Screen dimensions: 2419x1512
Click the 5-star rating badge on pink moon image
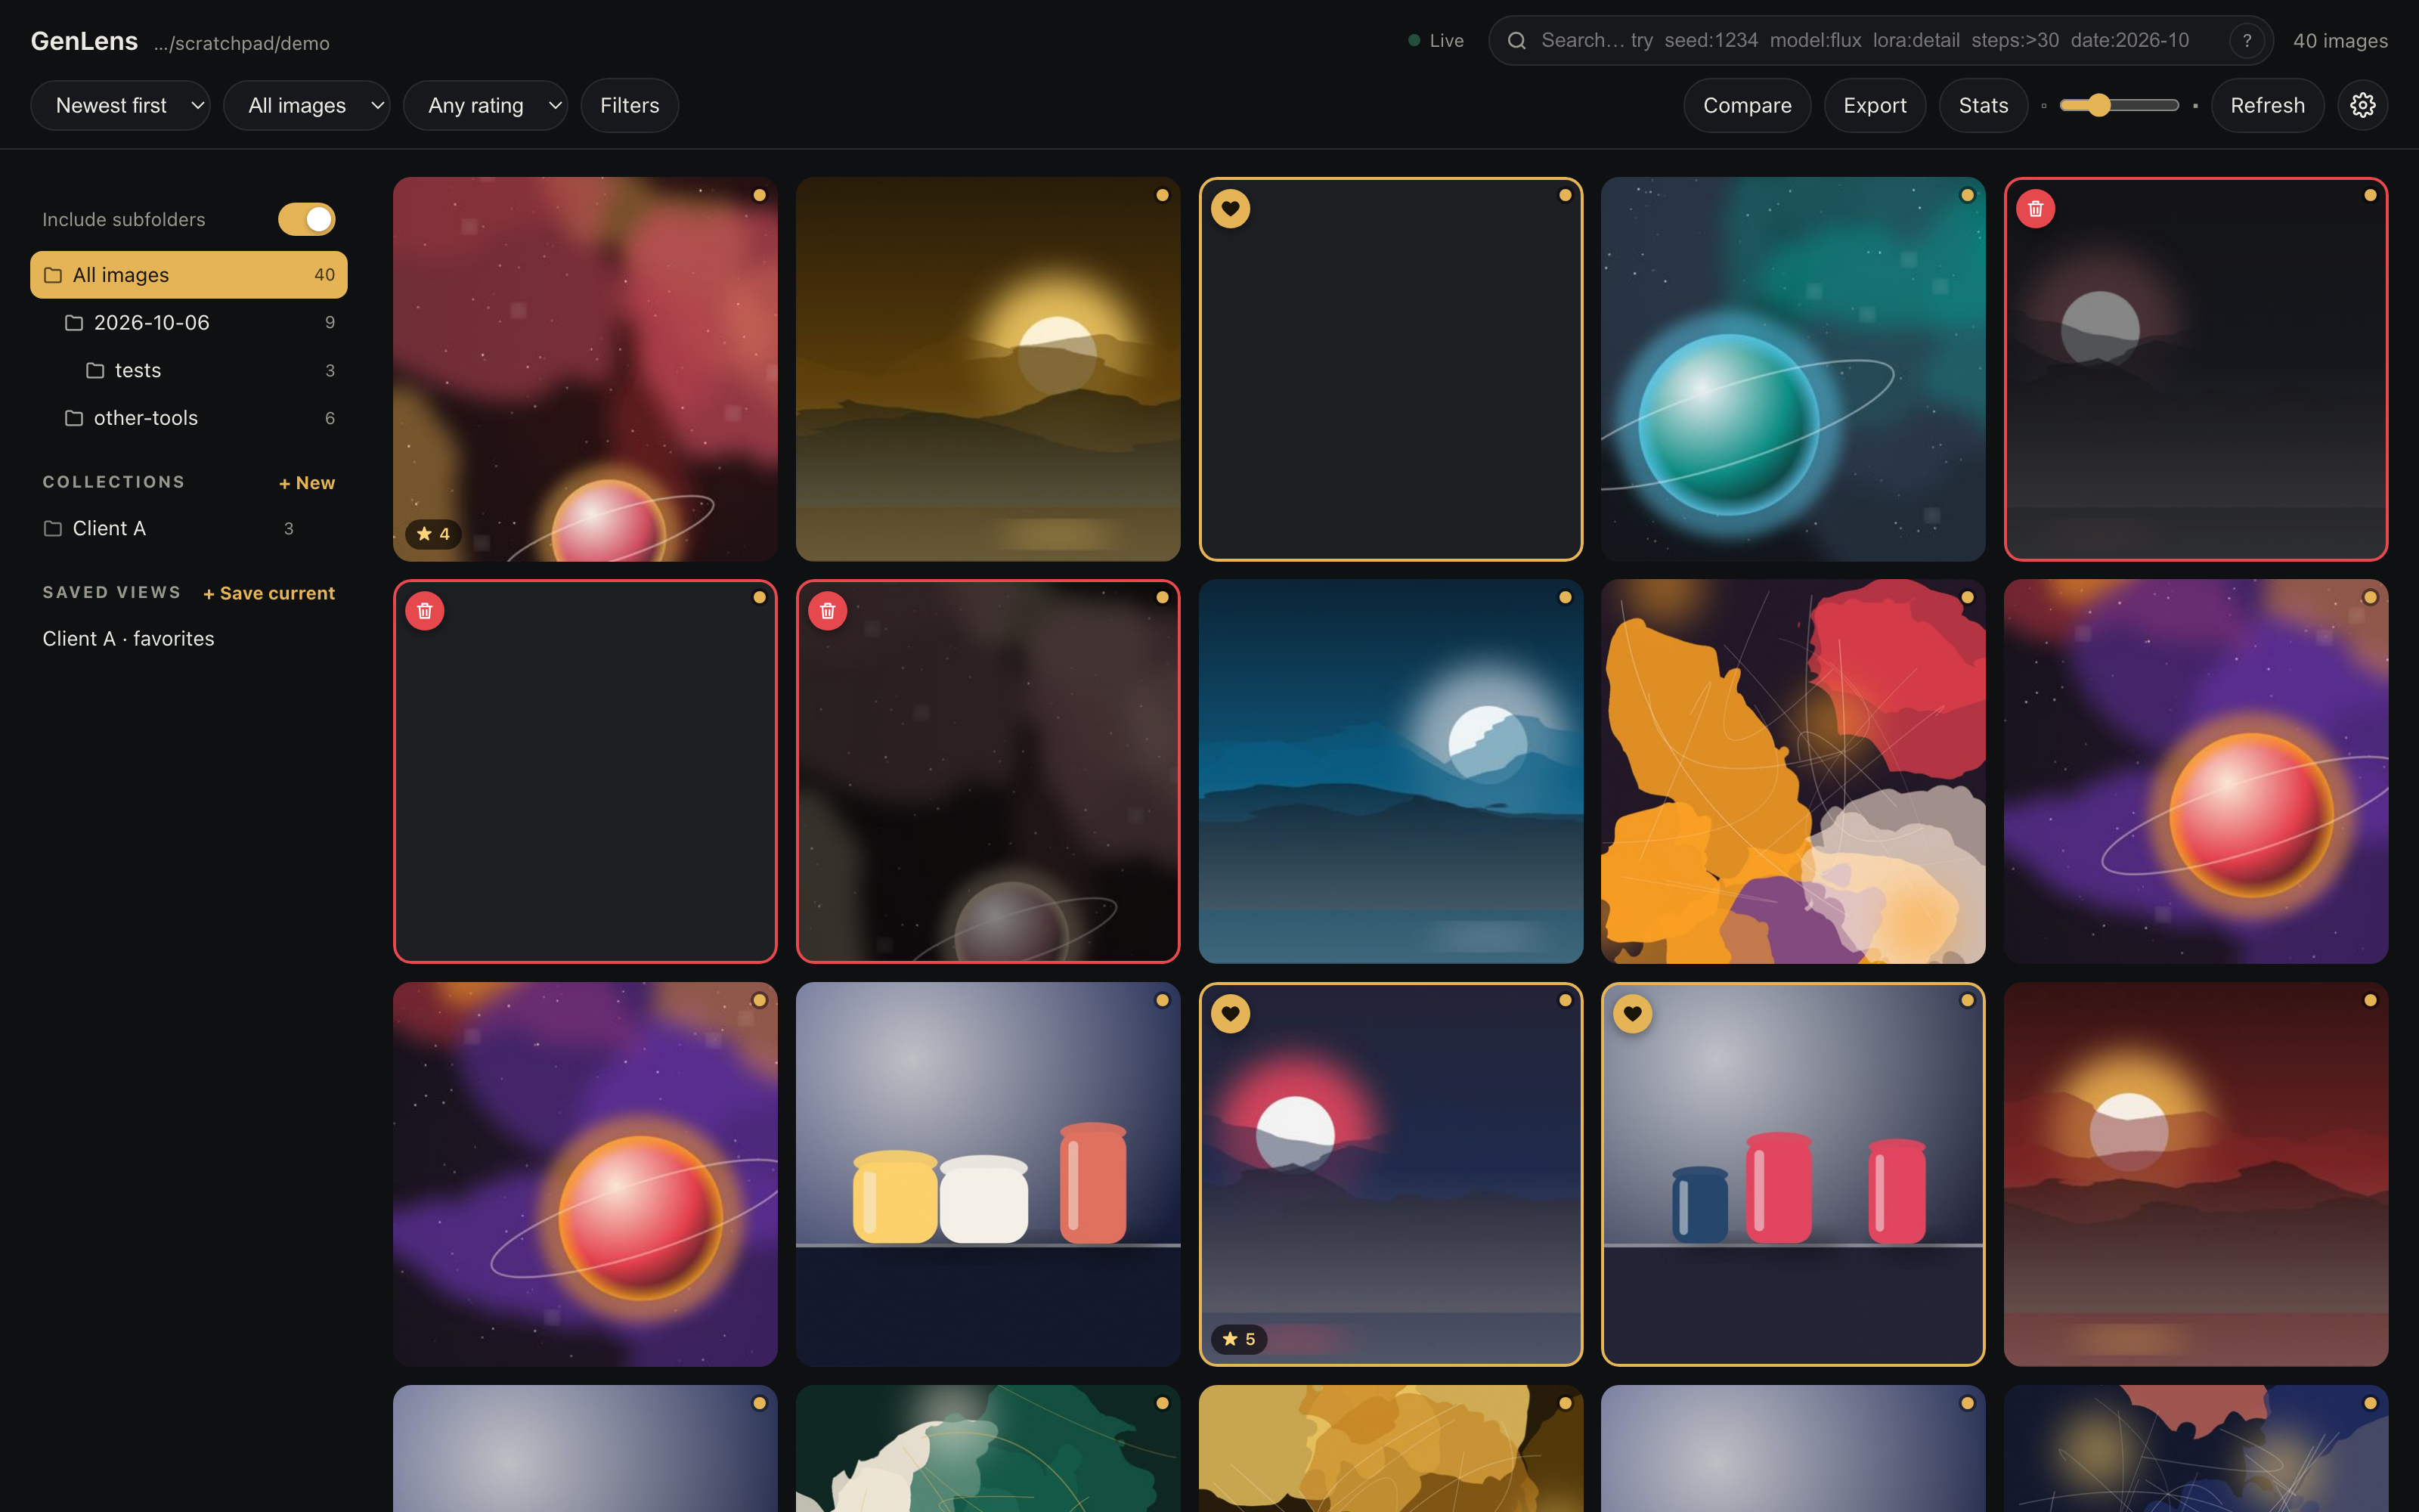[x=1240, y=1339]
